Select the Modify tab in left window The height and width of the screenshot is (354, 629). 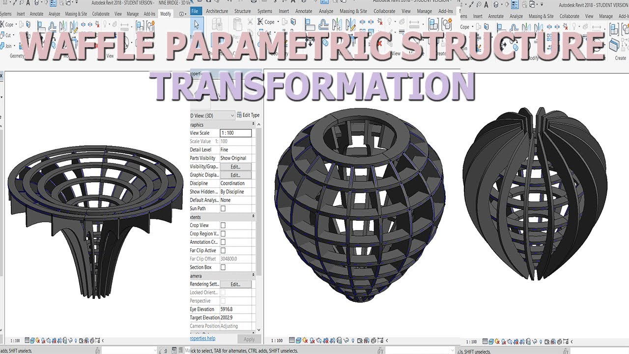(x=166, y=14)
